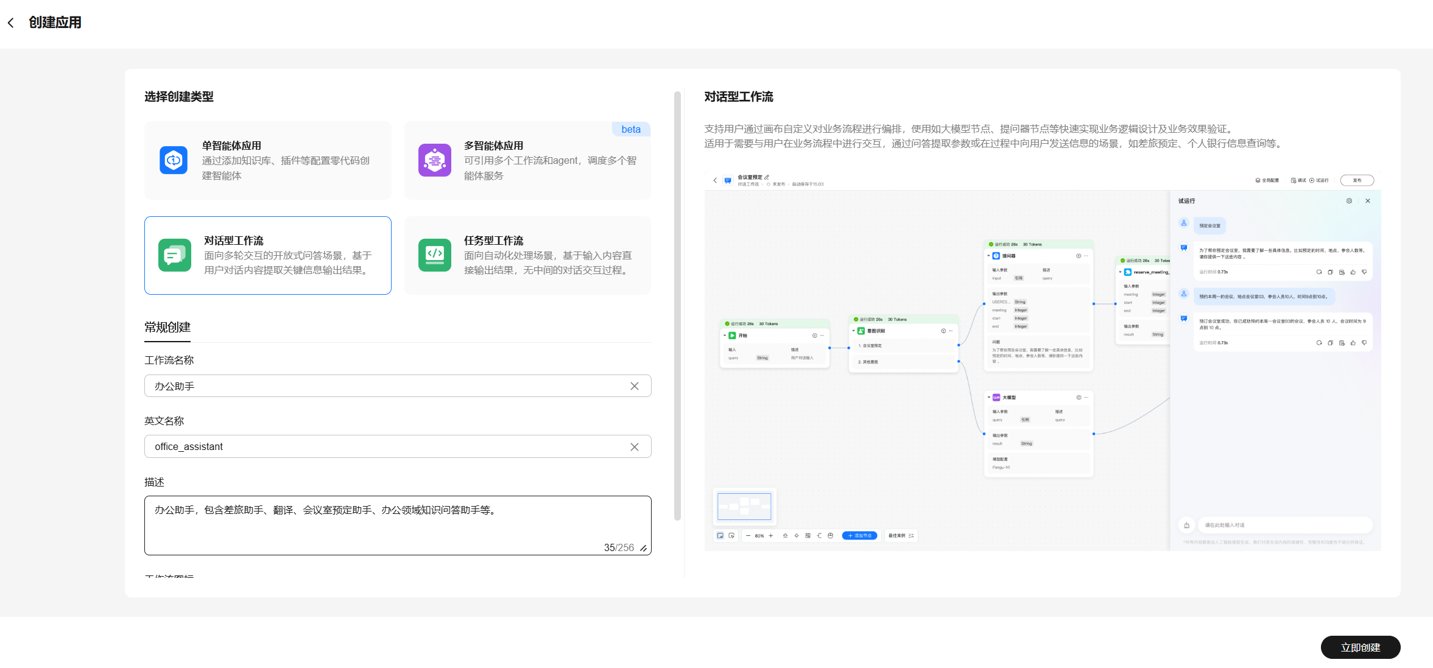Image resolution: width=1433 pixels, height=668 pixels.
Task: Click the beta tag on 多智能体应用
Action: (x=630, y=129)
